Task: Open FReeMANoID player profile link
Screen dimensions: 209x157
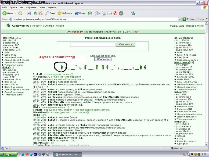Action: (9, 38)
